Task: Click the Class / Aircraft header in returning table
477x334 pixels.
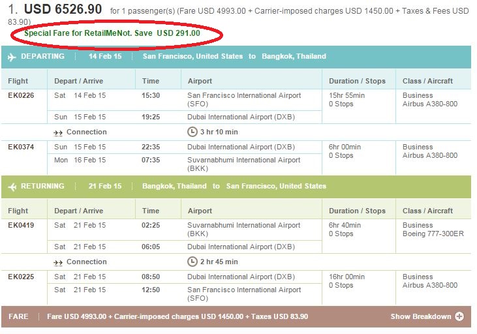Action: tap(428, 211)
